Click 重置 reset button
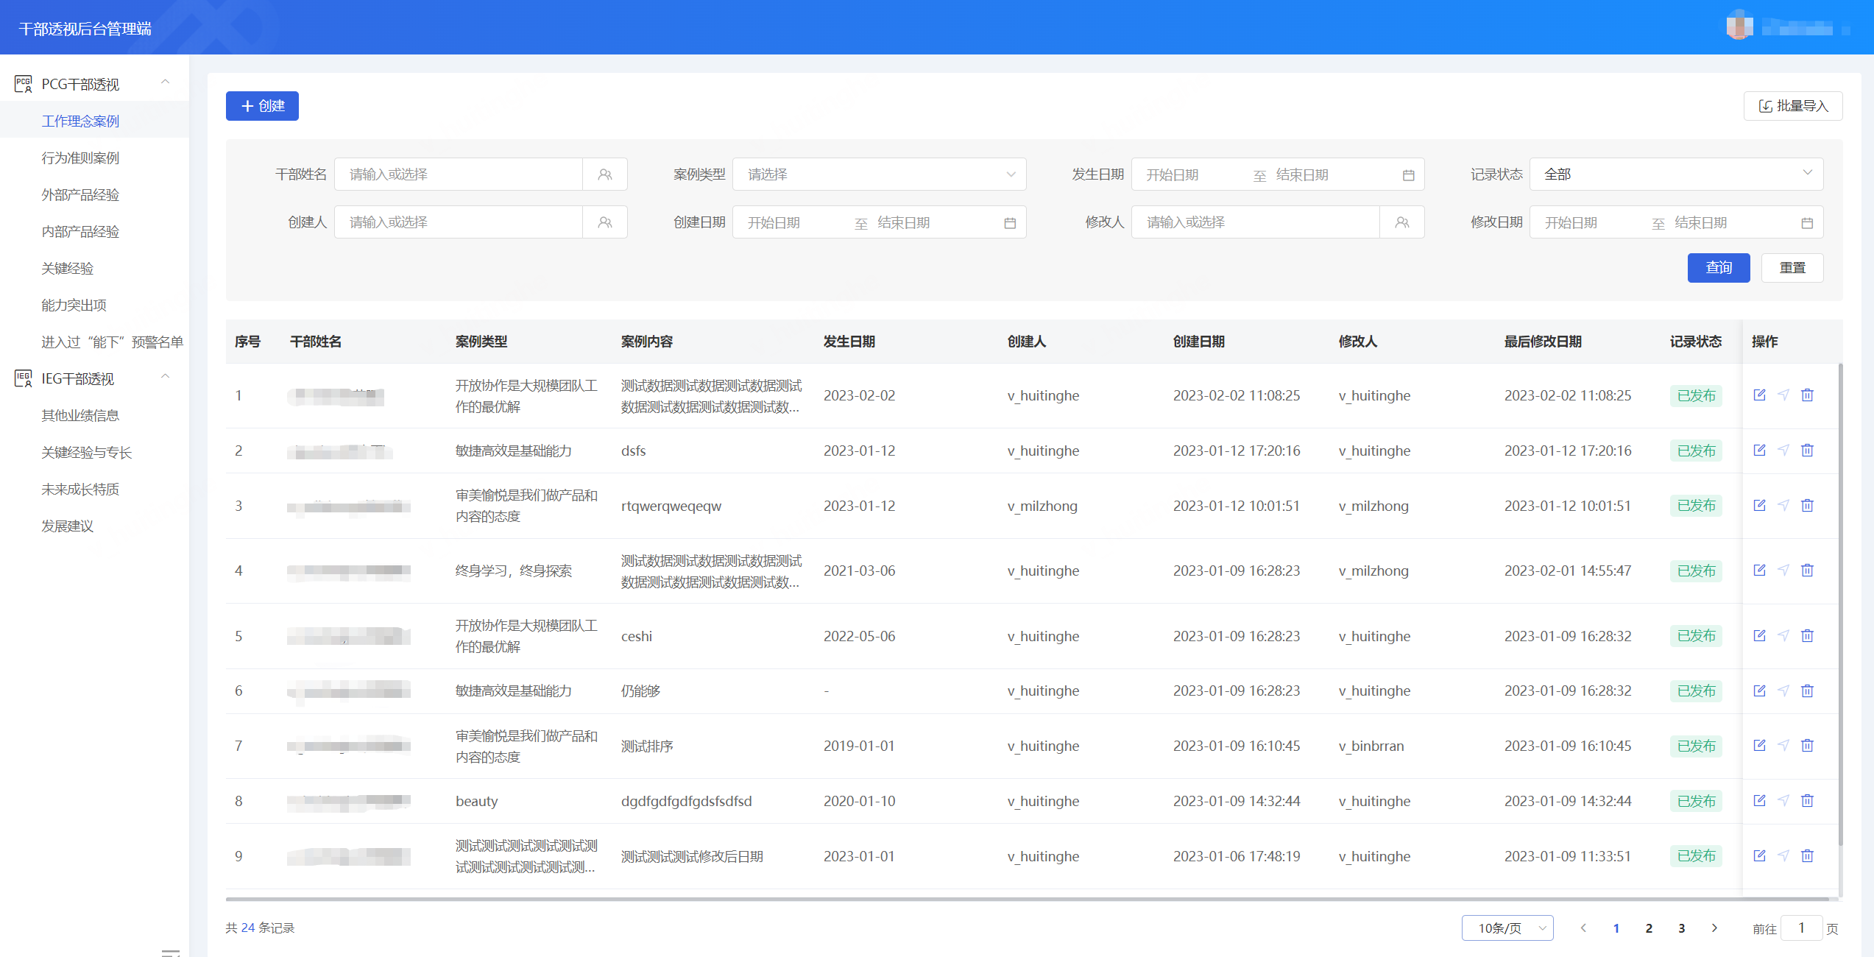Image resolution: width=1874 pixels, height=957 pixels. 1792,268
